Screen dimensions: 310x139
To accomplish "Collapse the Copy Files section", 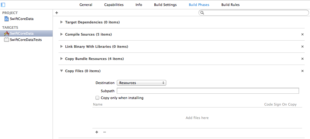I will pos(61,71).
